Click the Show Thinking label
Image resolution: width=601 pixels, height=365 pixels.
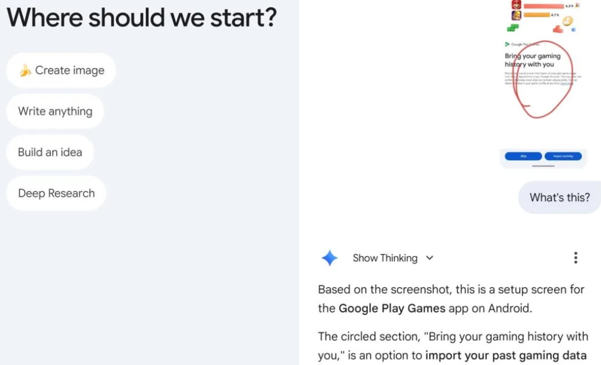click(385, 258)
